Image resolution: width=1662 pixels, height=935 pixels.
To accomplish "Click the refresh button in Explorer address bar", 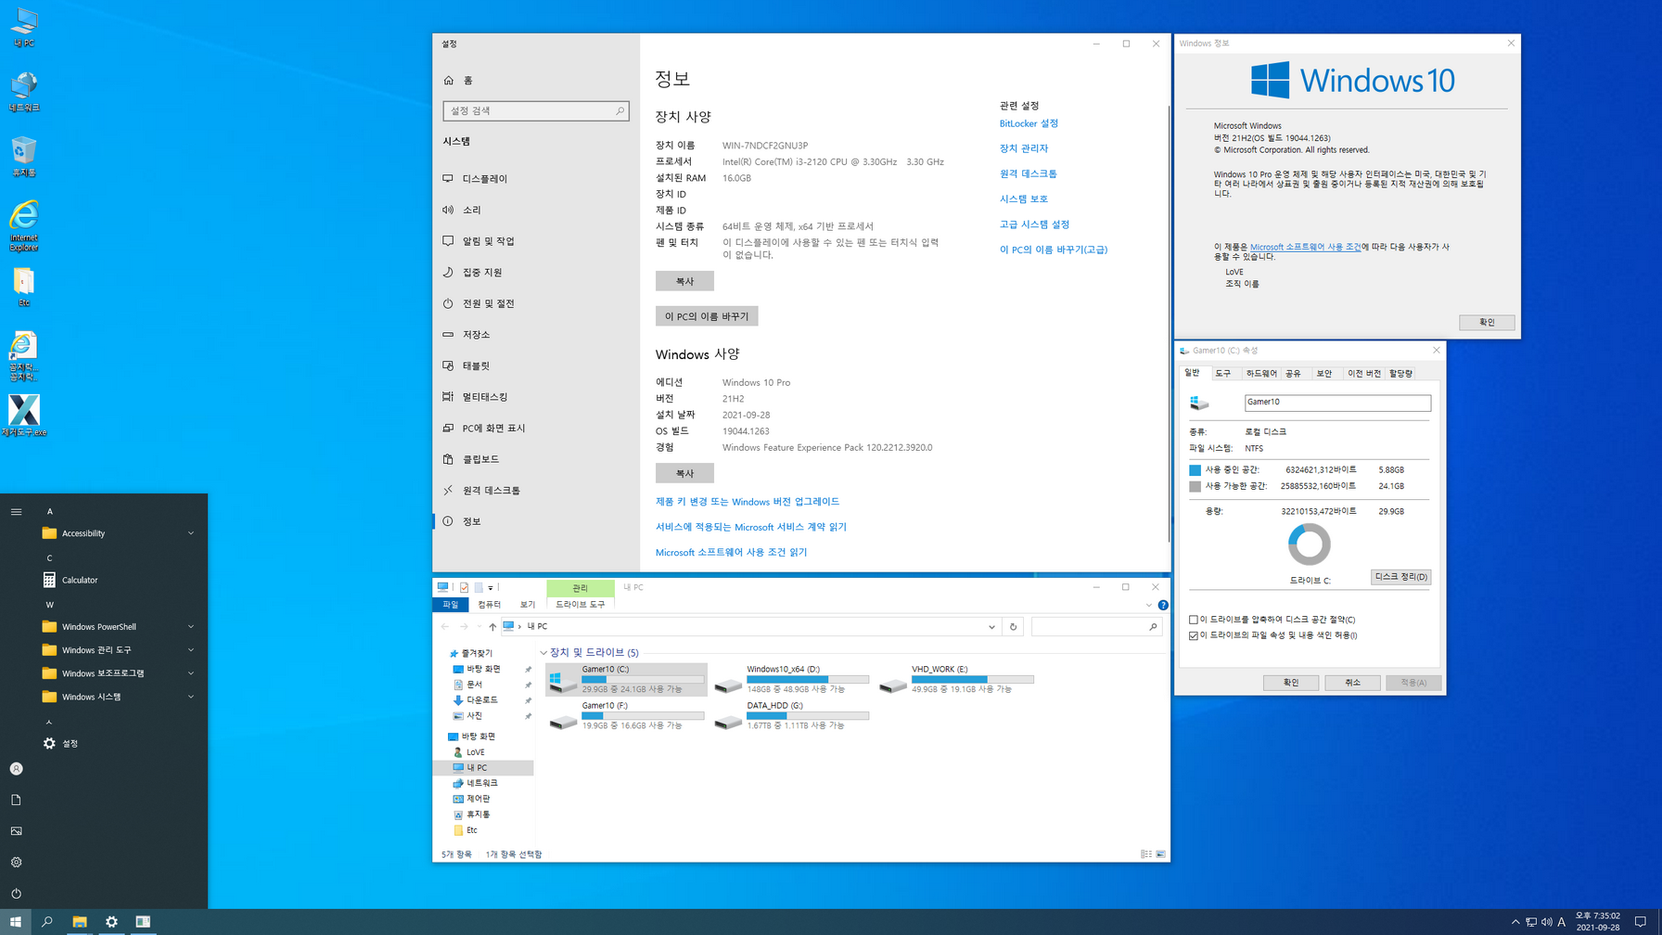I will pos(1013,627).
